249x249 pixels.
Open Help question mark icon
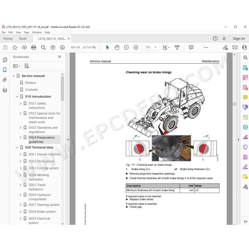215,38
